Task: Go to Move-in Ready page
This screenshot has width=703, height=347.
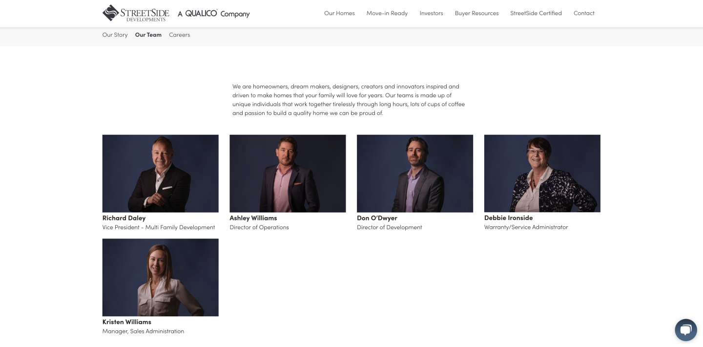Action: tap(387, 13)
